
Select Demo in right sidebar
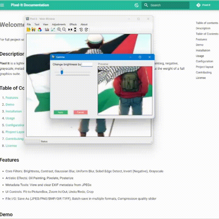coord(200,45)
